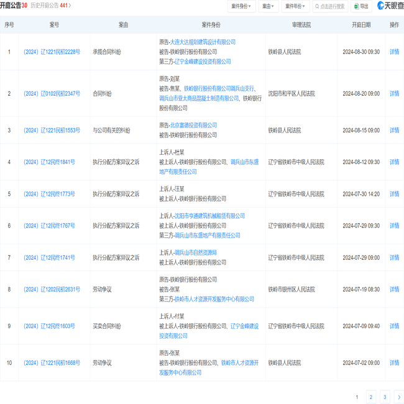404x404 pixels.
Task: Click the 天眼查 logo
Action: pos(390,6)
